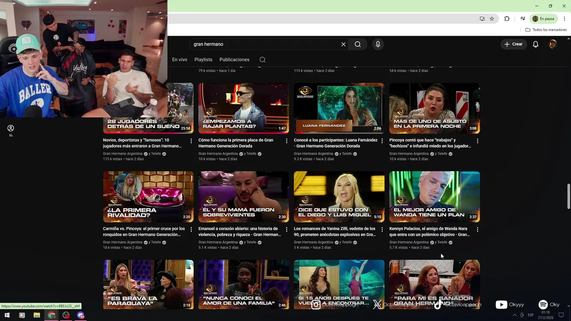Play 'Nunca conocí el amor de una familia' thumbnail
Viewport: 571px width, 321px height.
[244, 284]
